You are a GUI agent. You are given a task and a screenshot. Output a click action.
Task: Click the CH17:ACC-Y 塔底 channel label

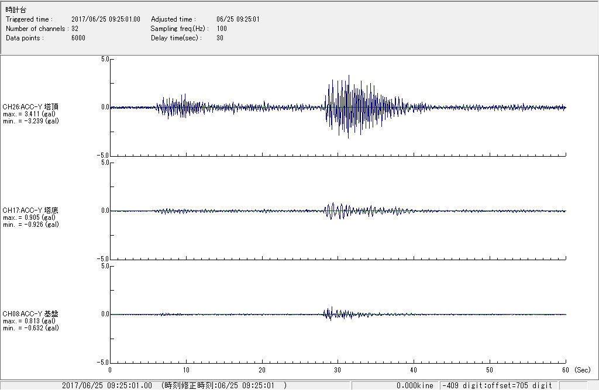(30, 210)
